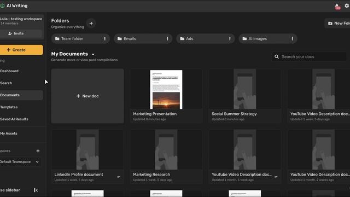
Task: Open AI images folder options menu
Action: (x=293, y=39)
